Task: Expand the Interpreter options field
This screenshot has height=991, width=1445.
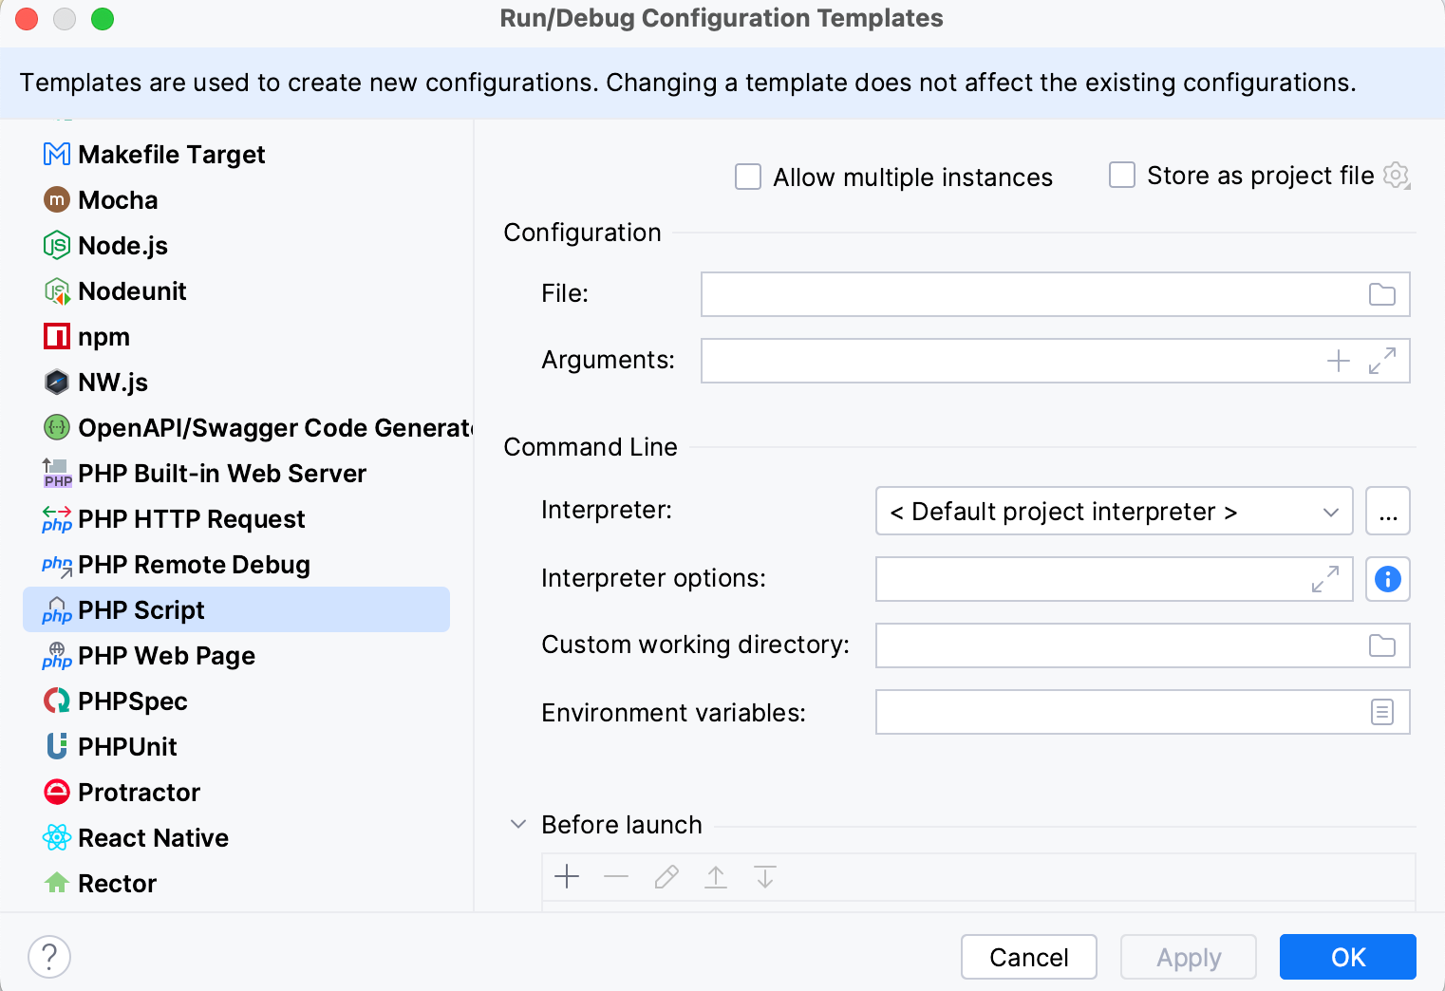Action: [x=1325, y=579]
